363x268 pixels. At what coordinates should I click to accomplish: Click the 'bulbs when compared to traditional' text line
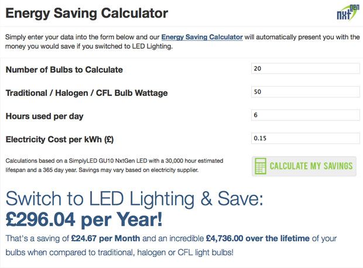(x=119, y=252)
